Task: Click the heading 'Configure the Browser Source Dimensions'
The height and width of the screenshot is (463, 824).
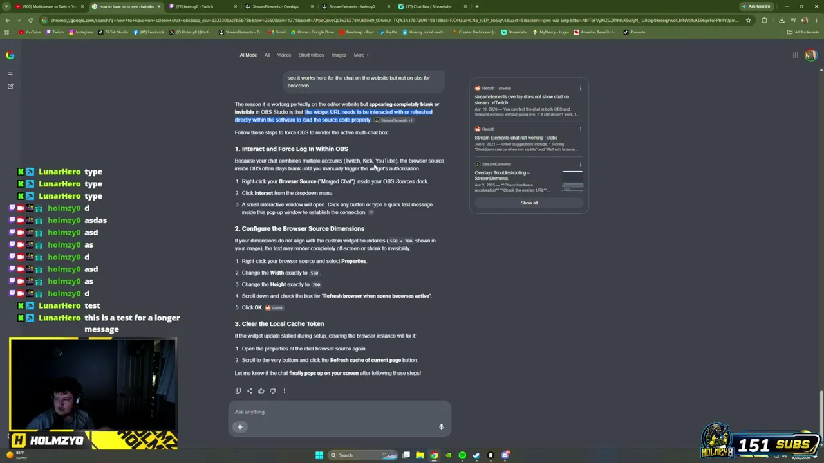Action: (x=299, y=229)
